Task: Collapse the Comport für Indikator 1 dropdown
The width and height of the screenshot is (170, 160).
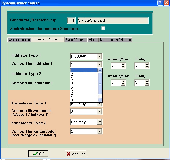Action: 100,64
